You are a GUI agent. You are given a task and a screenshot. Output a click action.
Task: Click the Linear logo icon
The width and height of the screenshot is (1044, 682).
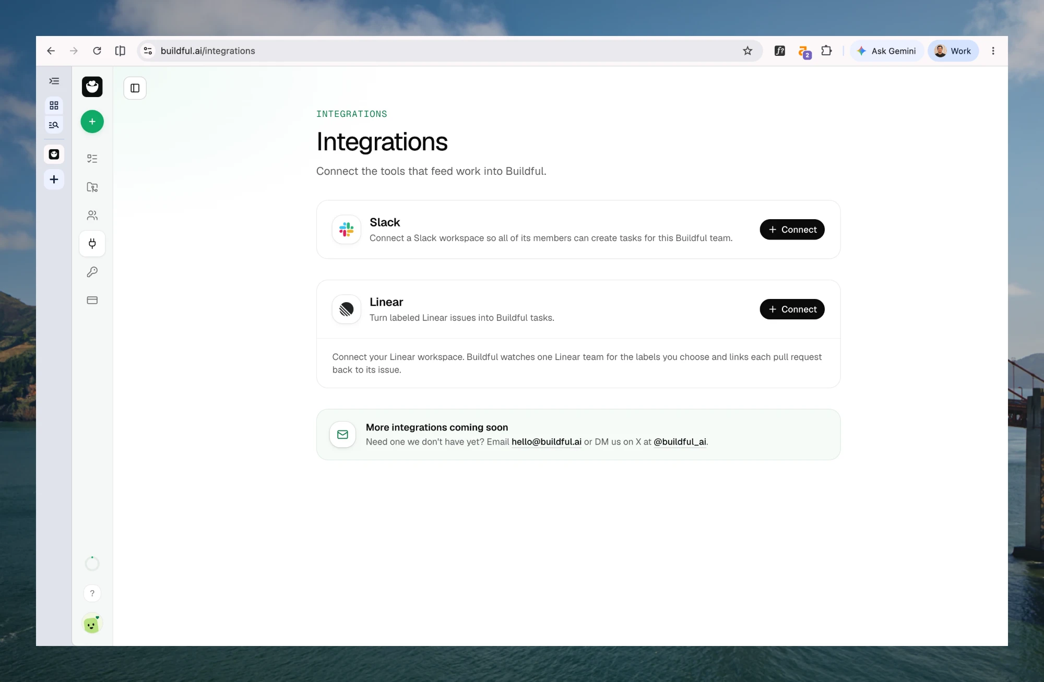[347, 309]
